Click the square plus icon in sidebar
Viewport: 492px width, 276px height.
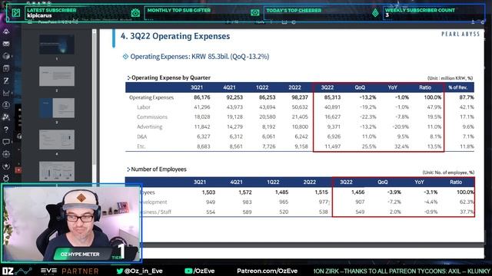point(6,68)
